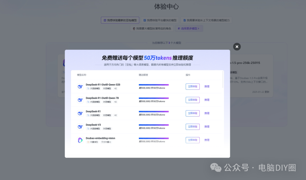
Task: Open 推理 link for DeepSeek-R1-Distill-Qwen-32B
Action: pos(207,86)
